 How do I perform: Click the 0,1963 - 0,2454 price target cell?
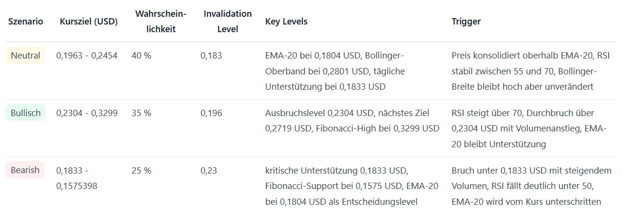[x=87, y=56]
